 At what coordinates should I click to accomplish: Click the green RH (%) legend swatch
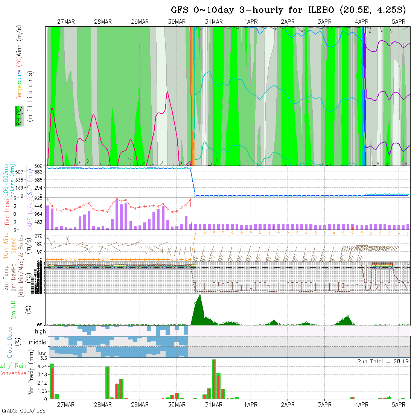point(19,116)
